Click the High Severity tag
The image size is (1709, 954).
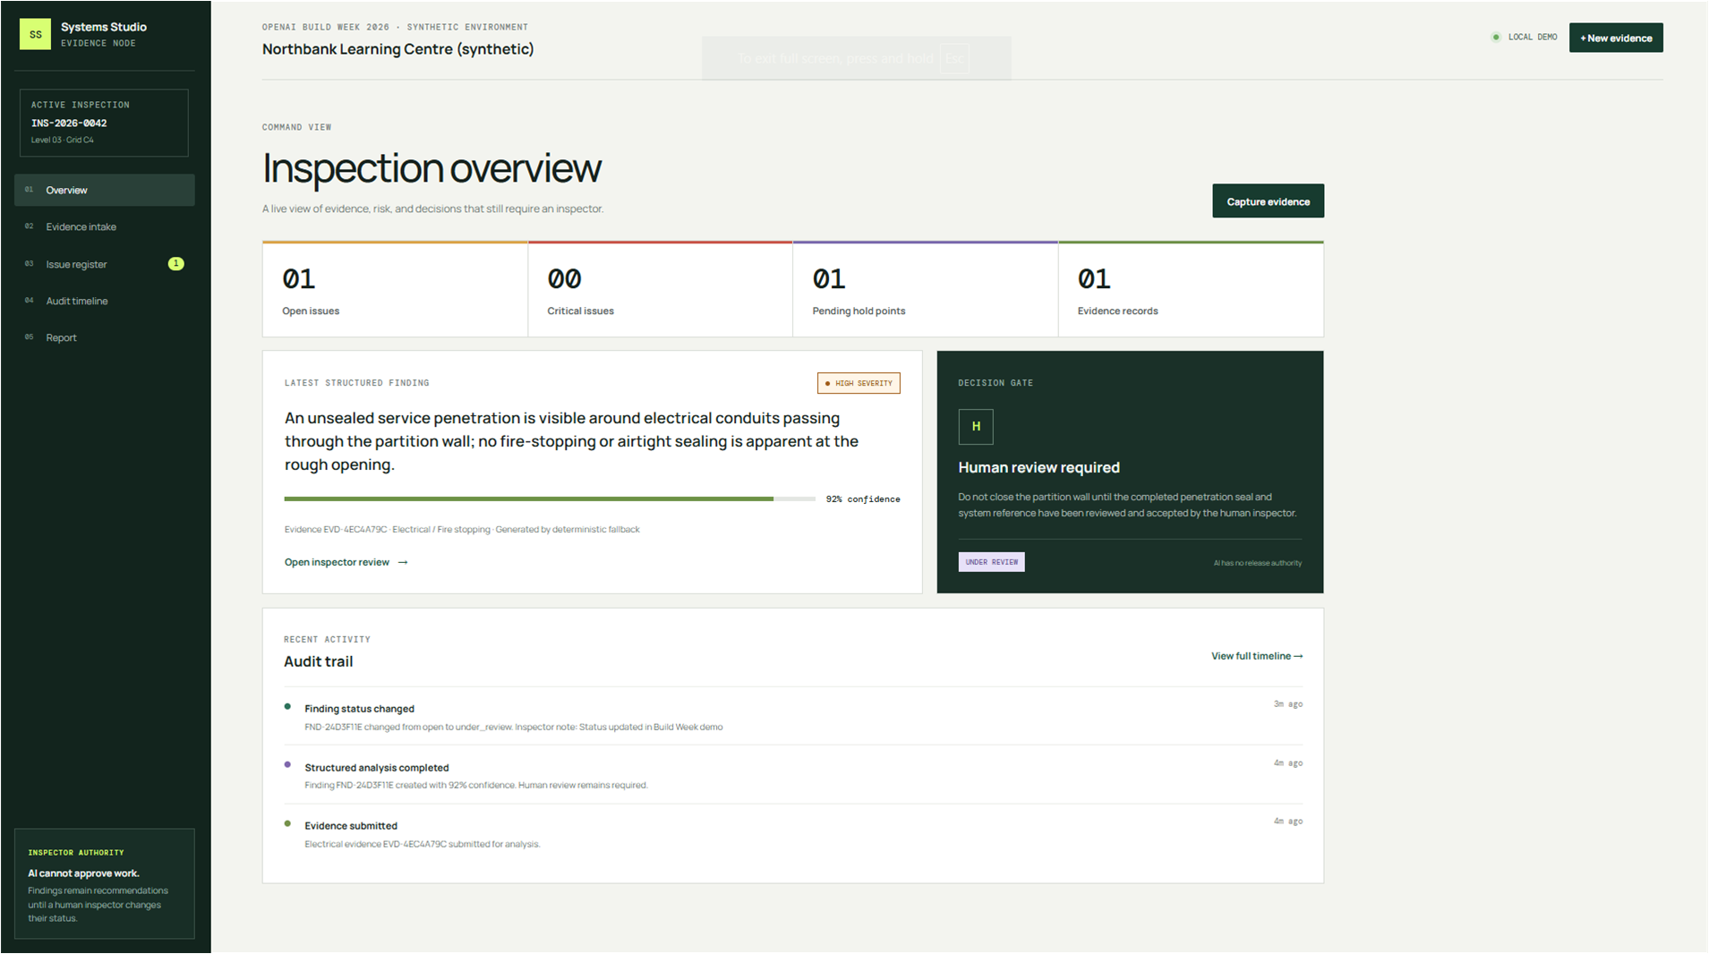pyautogui.click(x=859, y=384)
